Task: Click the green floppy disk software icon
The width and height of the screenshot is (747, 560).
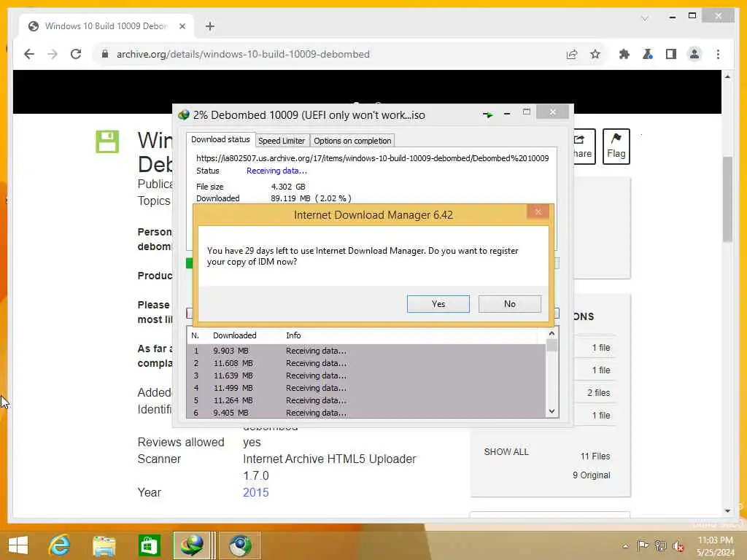Action: pyautogui.click(x=107, y=141)
